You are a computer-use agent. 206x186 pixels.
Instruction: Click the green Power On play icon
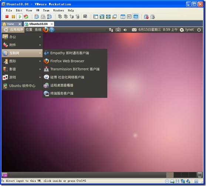[20, 17]
